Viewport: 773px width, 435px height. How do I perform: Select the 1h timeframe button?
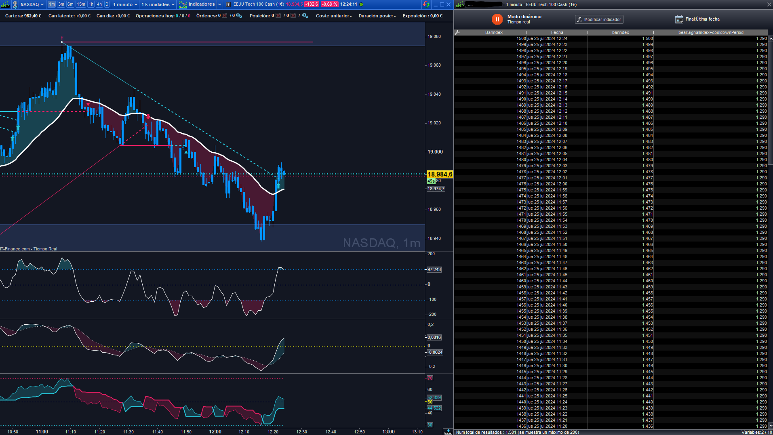click(91, 4)
